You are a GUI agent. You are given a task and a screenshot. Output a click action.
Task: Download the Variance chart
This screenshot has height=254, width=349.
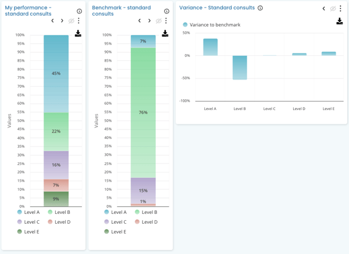coord(340,22)
